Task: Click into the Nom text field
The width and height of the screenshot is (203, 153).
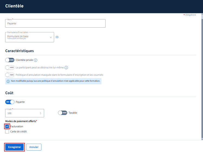Action: [55, 24]
